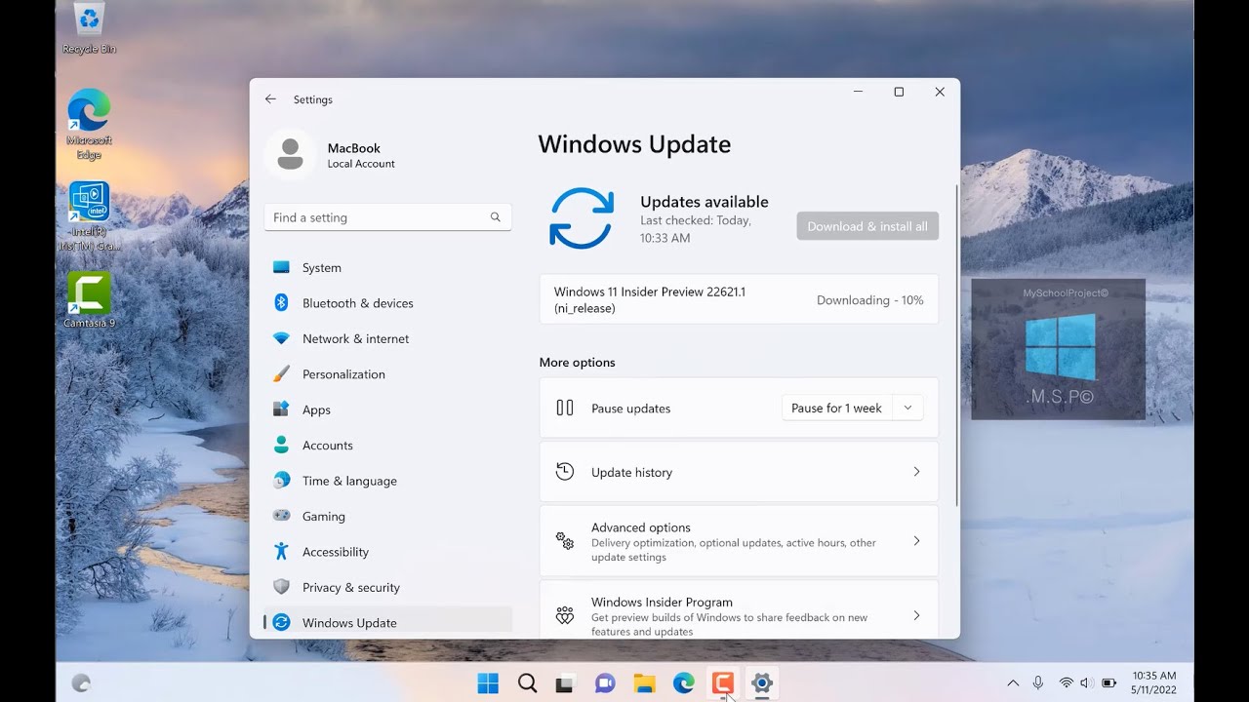Screen dimensions: 1249x702
Task: Open Microsoft Edge from taskbar
Action: 684,683
